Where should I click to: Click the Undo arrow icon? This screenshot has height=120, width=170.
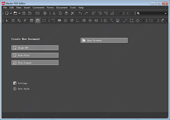tap(80, 13)
